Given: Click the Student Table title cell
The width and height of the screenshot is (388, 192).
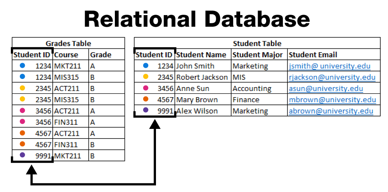Looking at the screenshot, I should pyautogui.click(x=257, y=43).
